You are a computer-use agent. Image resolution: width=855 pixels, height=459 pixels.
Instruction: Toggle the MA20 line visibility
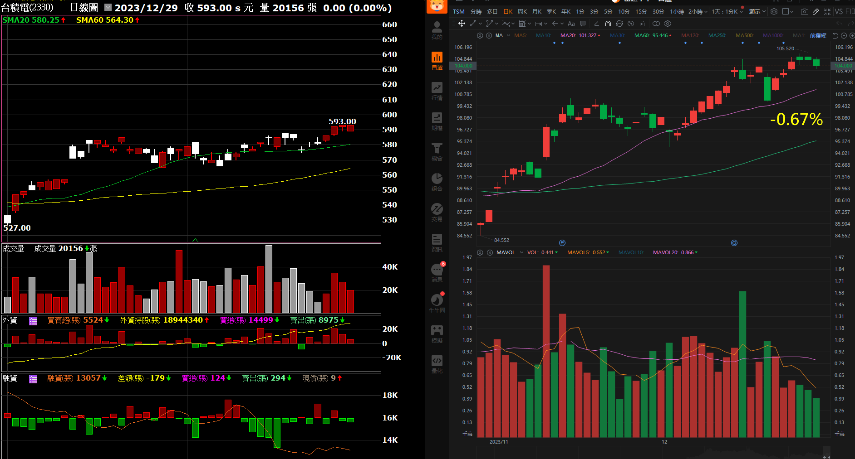click(x=580, y=35)
